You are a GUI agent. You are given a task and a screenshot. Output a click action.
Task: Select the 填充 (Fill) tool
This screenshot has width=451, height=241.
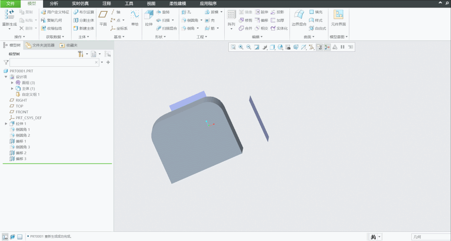(x=316, y=12)
